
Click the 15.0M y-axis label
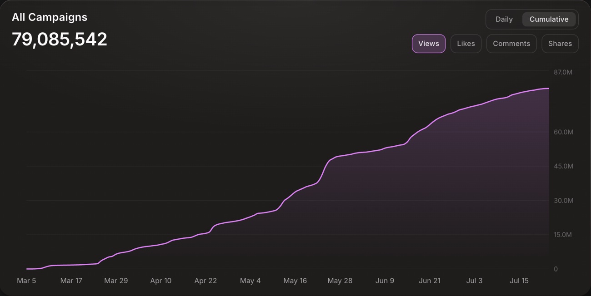(x=563, y=235)
